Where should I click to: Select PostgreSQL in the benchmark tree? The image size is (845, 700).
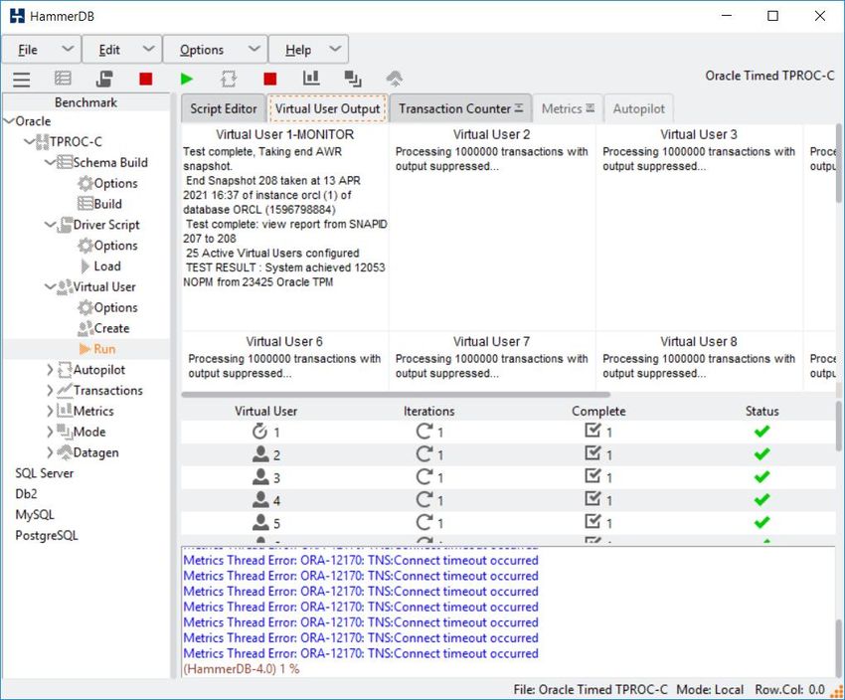click(x=47, y=536)
